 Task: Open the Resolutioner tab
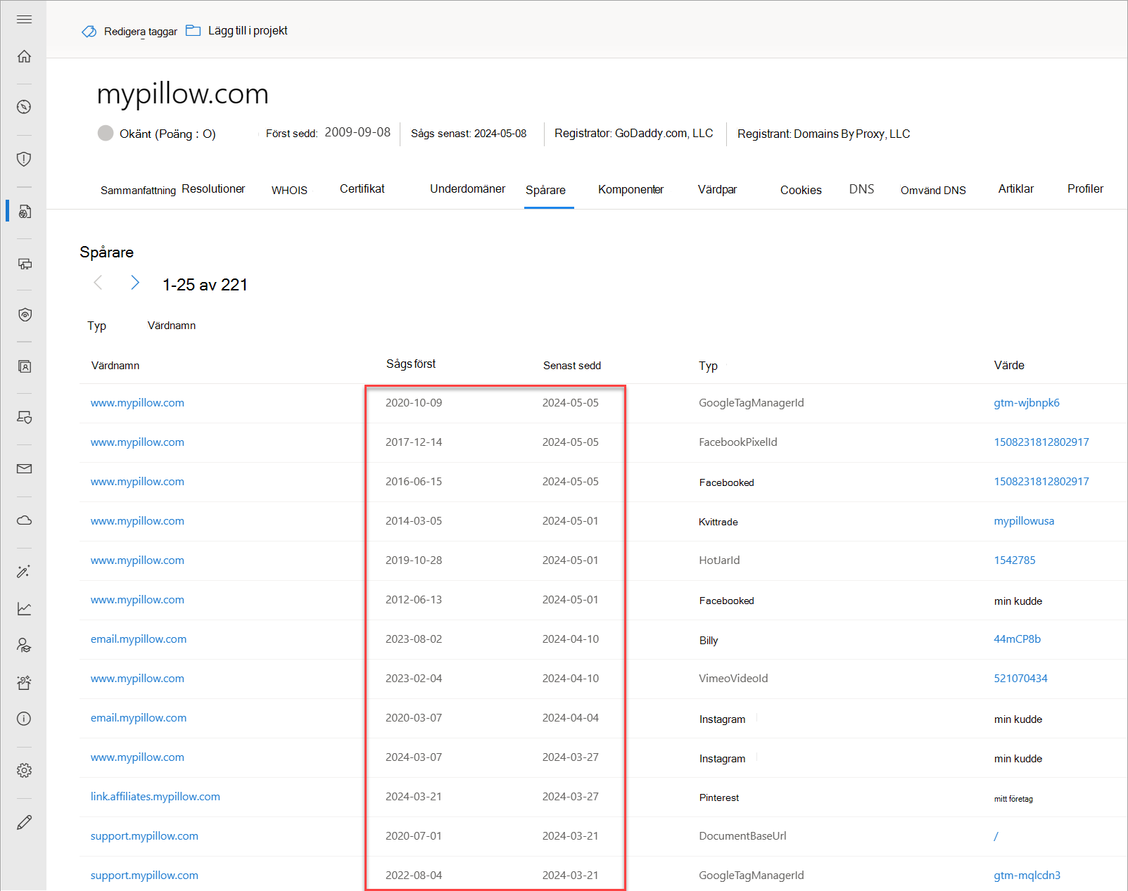click(x=213, y=188)
